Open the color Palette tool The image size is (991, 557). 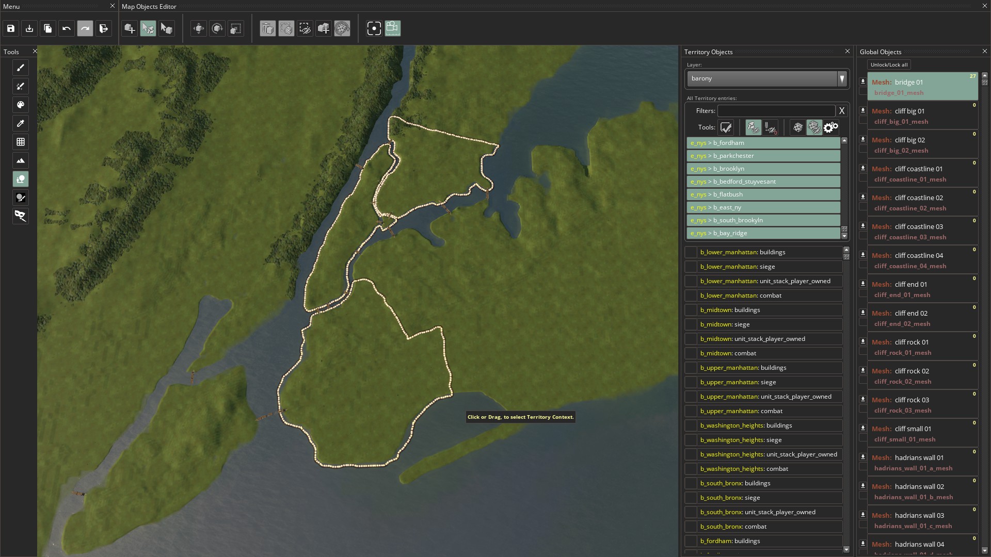coord(21,105)
